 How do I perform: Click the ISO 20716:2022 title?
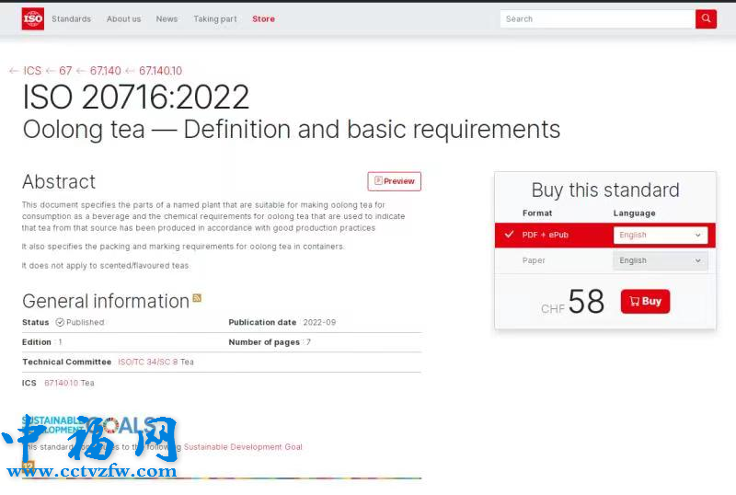point(135,98)
